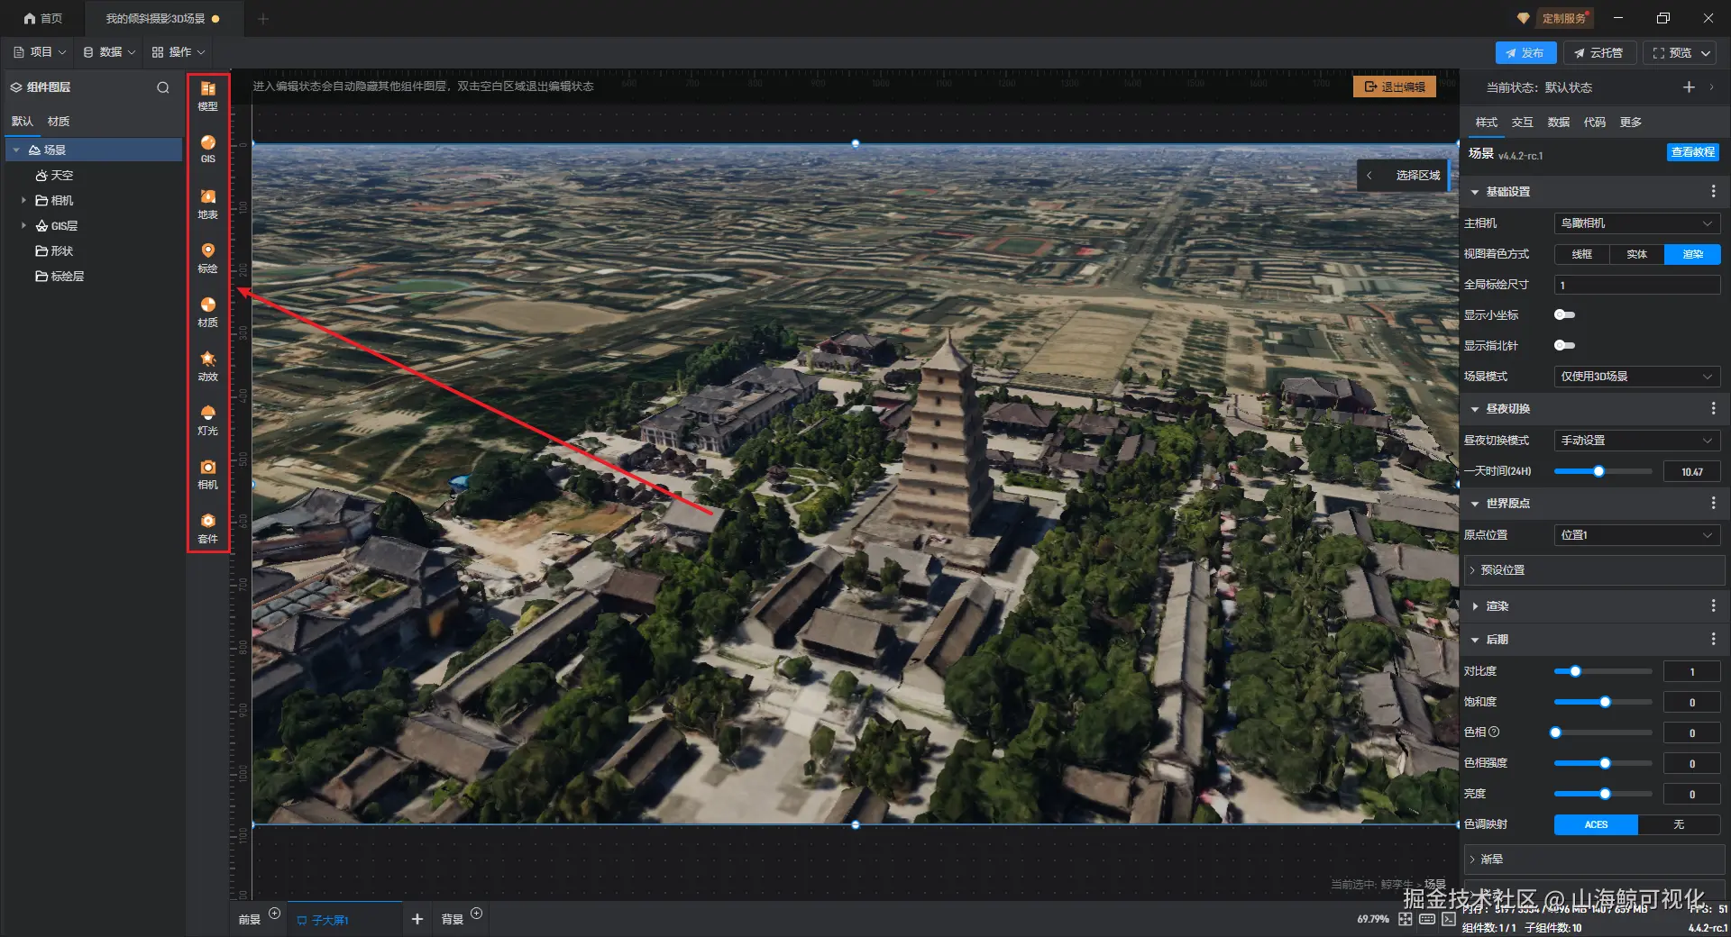Select the 灯光 (lighting) tool
Viewport: 1731px width, 937px height.
coord(207,420)
